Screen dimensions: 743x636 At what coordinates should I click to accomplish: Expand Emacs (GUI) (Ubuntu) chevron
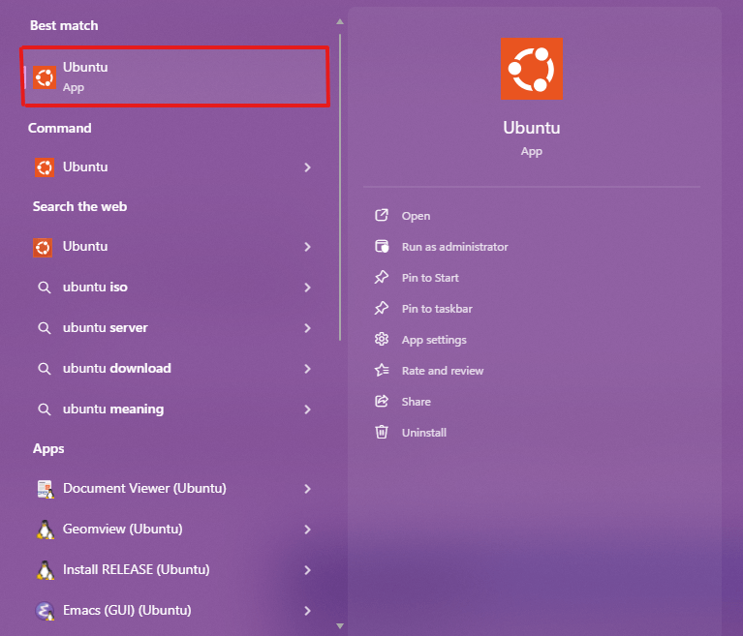pos(307,611)
